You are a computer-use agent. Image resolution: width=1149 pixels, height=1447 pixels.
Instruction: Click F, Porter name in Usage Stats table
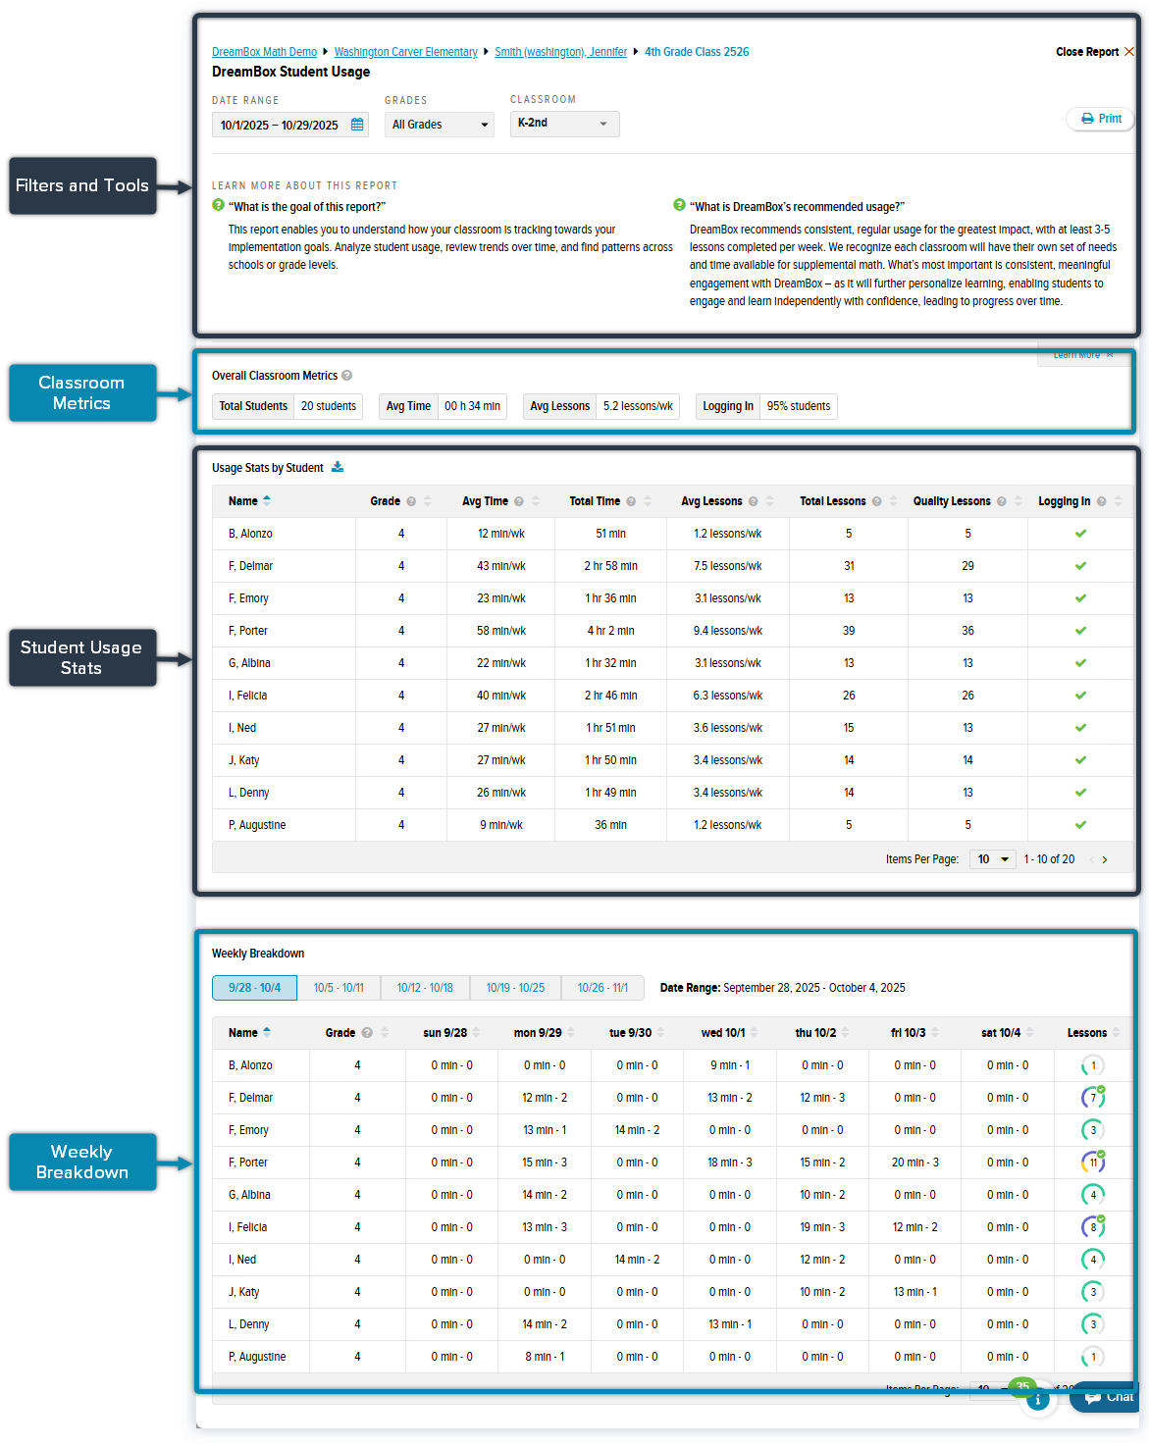click(248, 631)
